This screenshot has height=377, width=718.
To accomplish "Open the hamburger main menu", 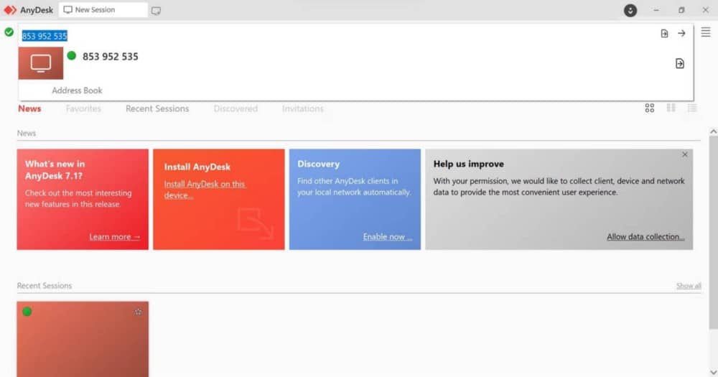I will 705,32.
